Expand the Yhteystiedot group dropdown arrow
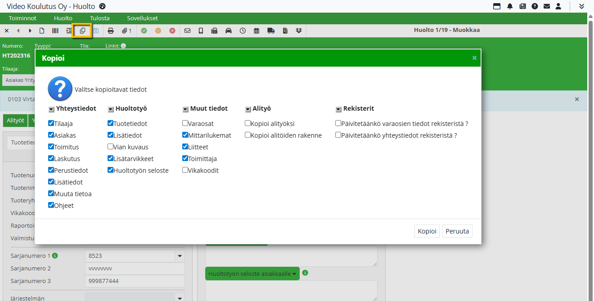 tap(51, 109)
